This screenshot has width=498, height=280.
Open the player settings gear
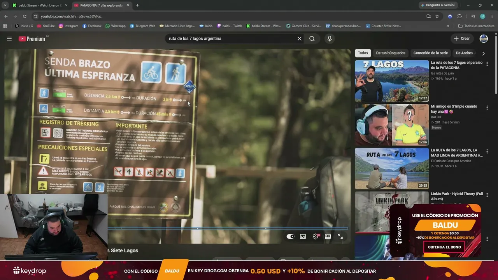click(316, 236)
